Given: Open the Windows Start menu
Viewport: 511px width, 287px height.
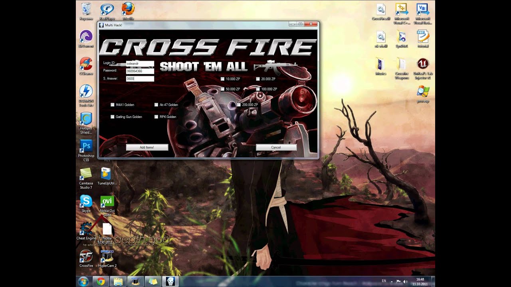Looking at the screenshot, I should [83, 281].
